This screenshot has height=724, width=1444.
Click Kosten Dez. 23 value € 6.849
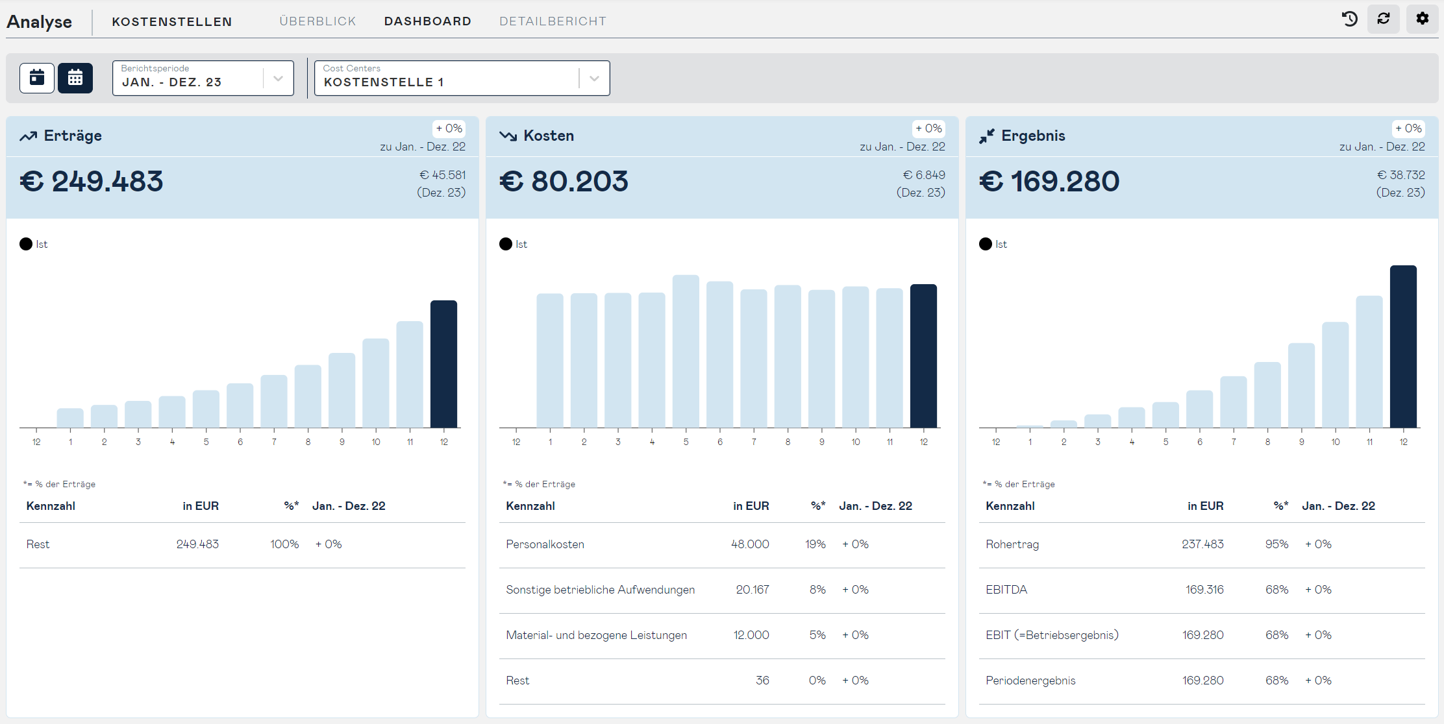point(924,175)
